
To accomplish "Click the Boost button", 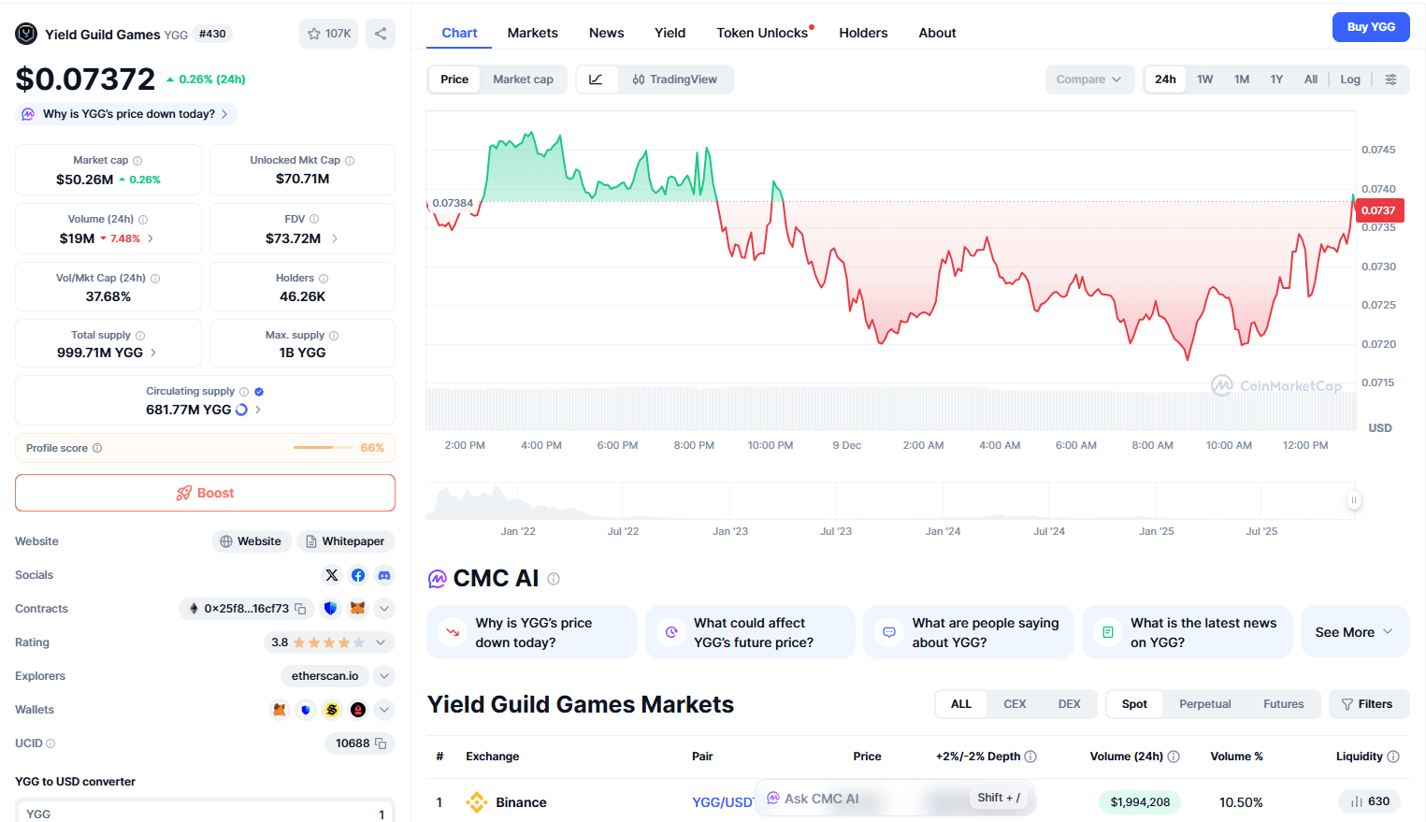I will pos(205,493).
